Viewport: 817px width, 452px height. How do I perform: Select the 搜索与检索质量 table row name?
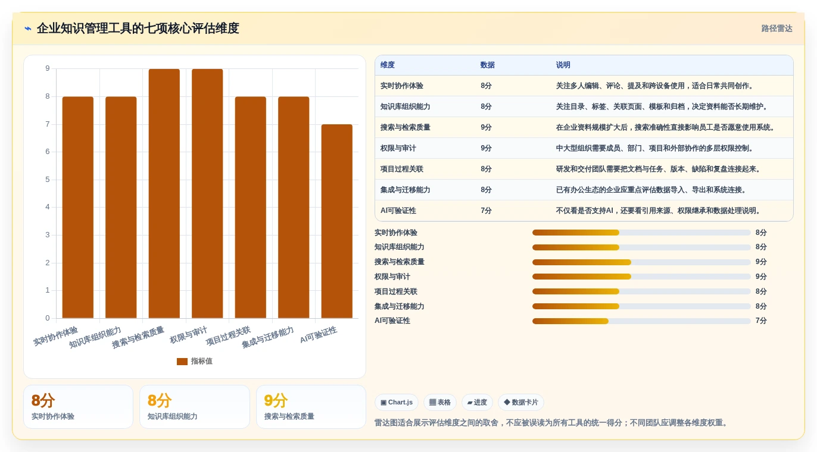tap(406, 127)
